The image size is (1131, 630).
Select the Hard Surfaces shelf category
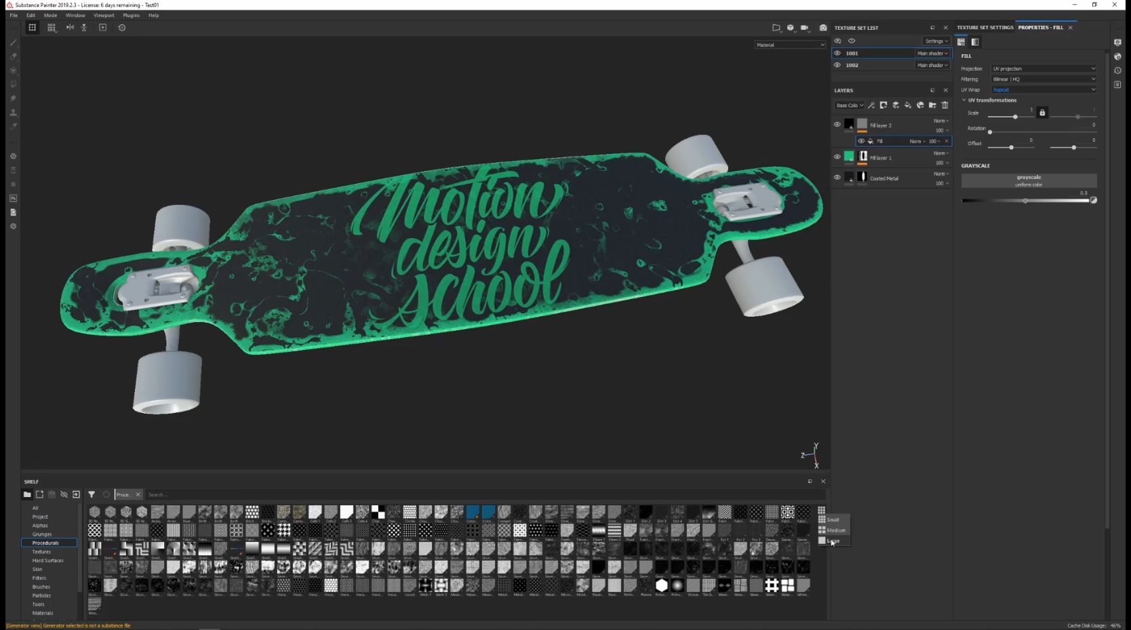48,561
